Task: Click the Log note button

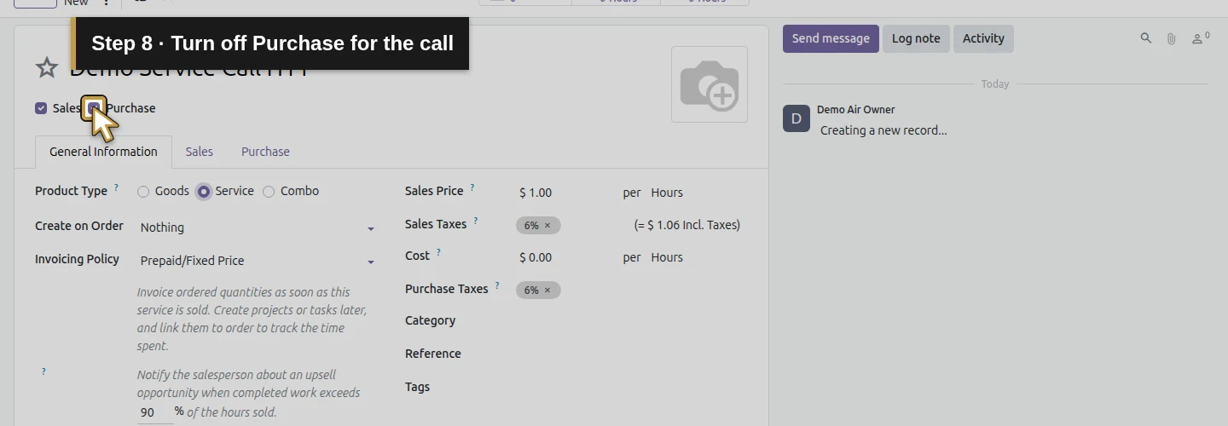Action: coord(916,38)
